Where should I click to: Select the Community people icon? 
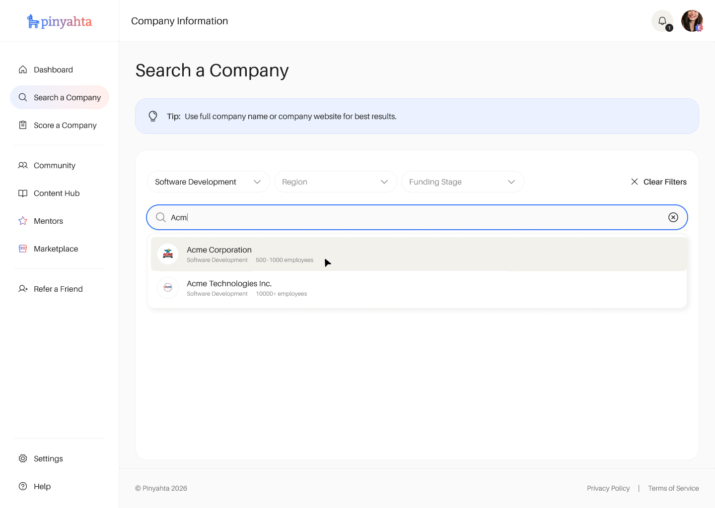pos(23,165)
